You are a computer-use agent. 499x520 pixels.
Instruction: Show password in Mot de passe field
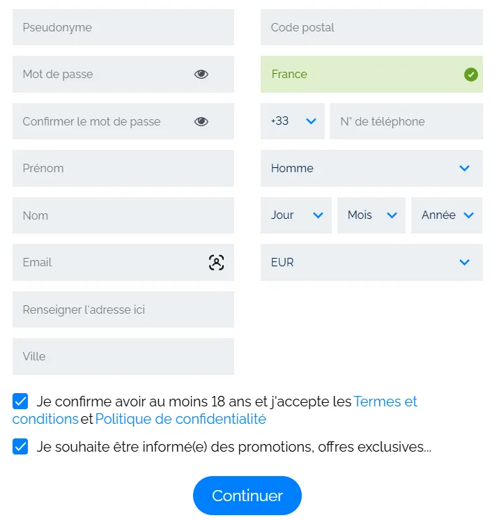201,75
